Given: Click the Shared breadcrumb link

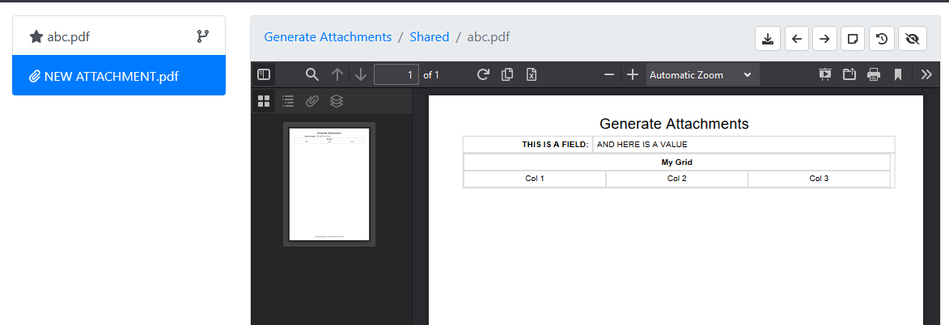Looking at the screenshot, I should click(x=429, y=37).
